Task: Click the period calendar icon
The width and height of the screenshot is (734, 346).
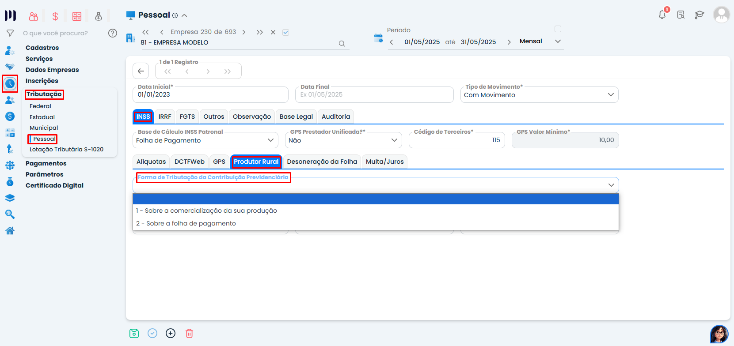Action: click(x=378, y=38)
